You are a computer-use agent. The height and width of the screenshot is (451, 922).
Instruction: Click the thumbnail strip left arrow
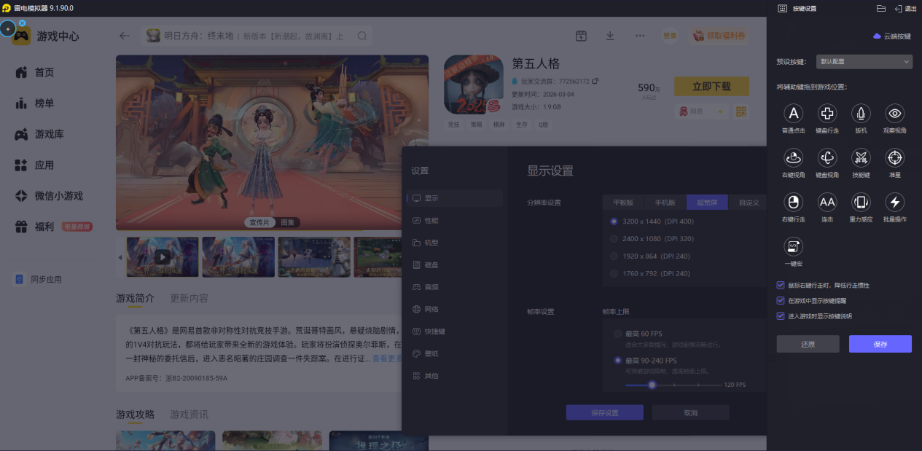coord(120,257)
